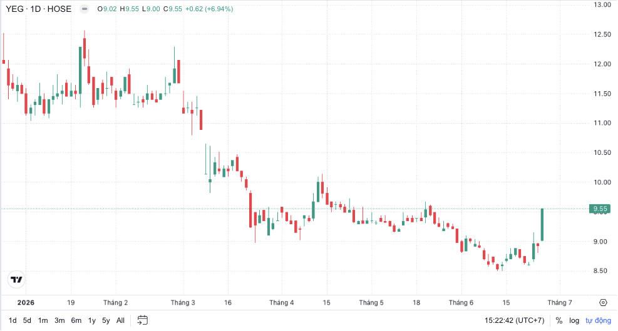Click the 10.00 price axis label
Image resolution: width=618 pixels, height=331 pixels.
(602, 182)
